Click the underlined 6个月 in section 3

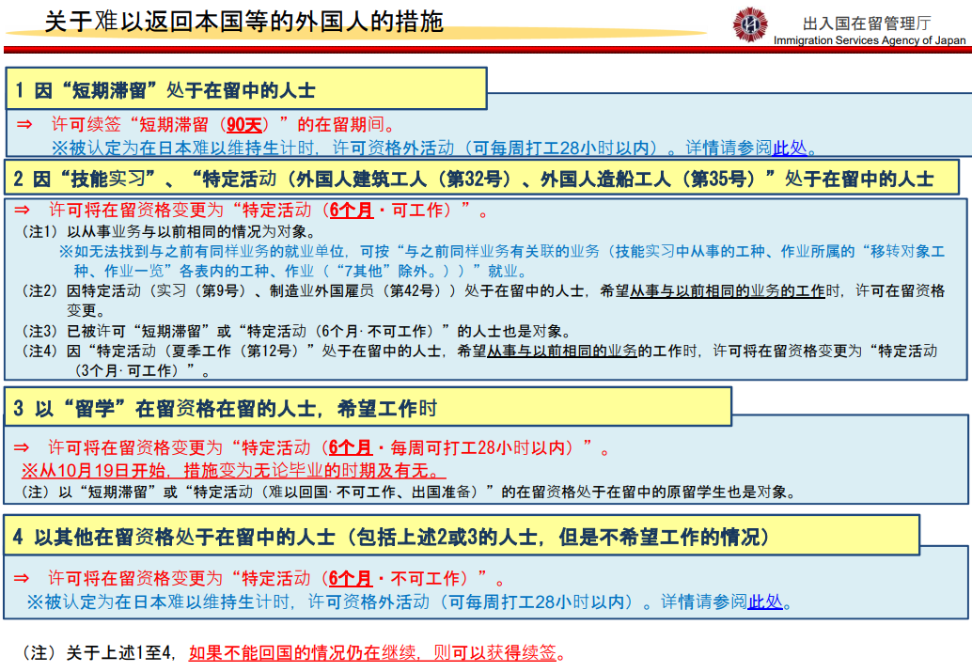pos(351,447)
